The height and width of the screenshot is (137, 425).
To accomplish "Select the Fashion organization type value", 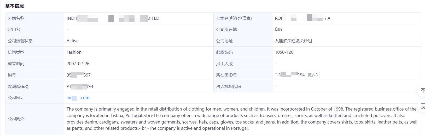I will 74,52.
